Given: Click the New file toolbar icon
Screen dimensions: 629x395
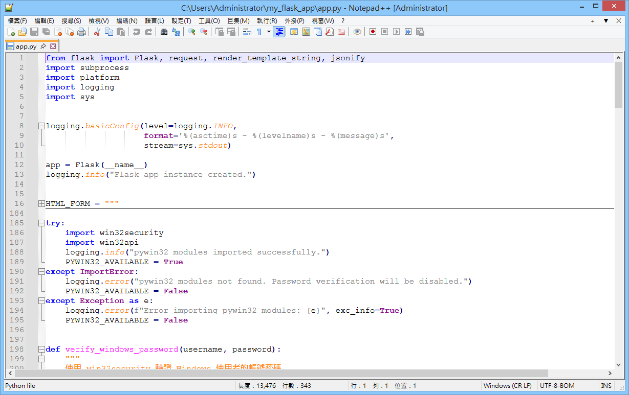Looking at the screenshot, I should (10, 32).
